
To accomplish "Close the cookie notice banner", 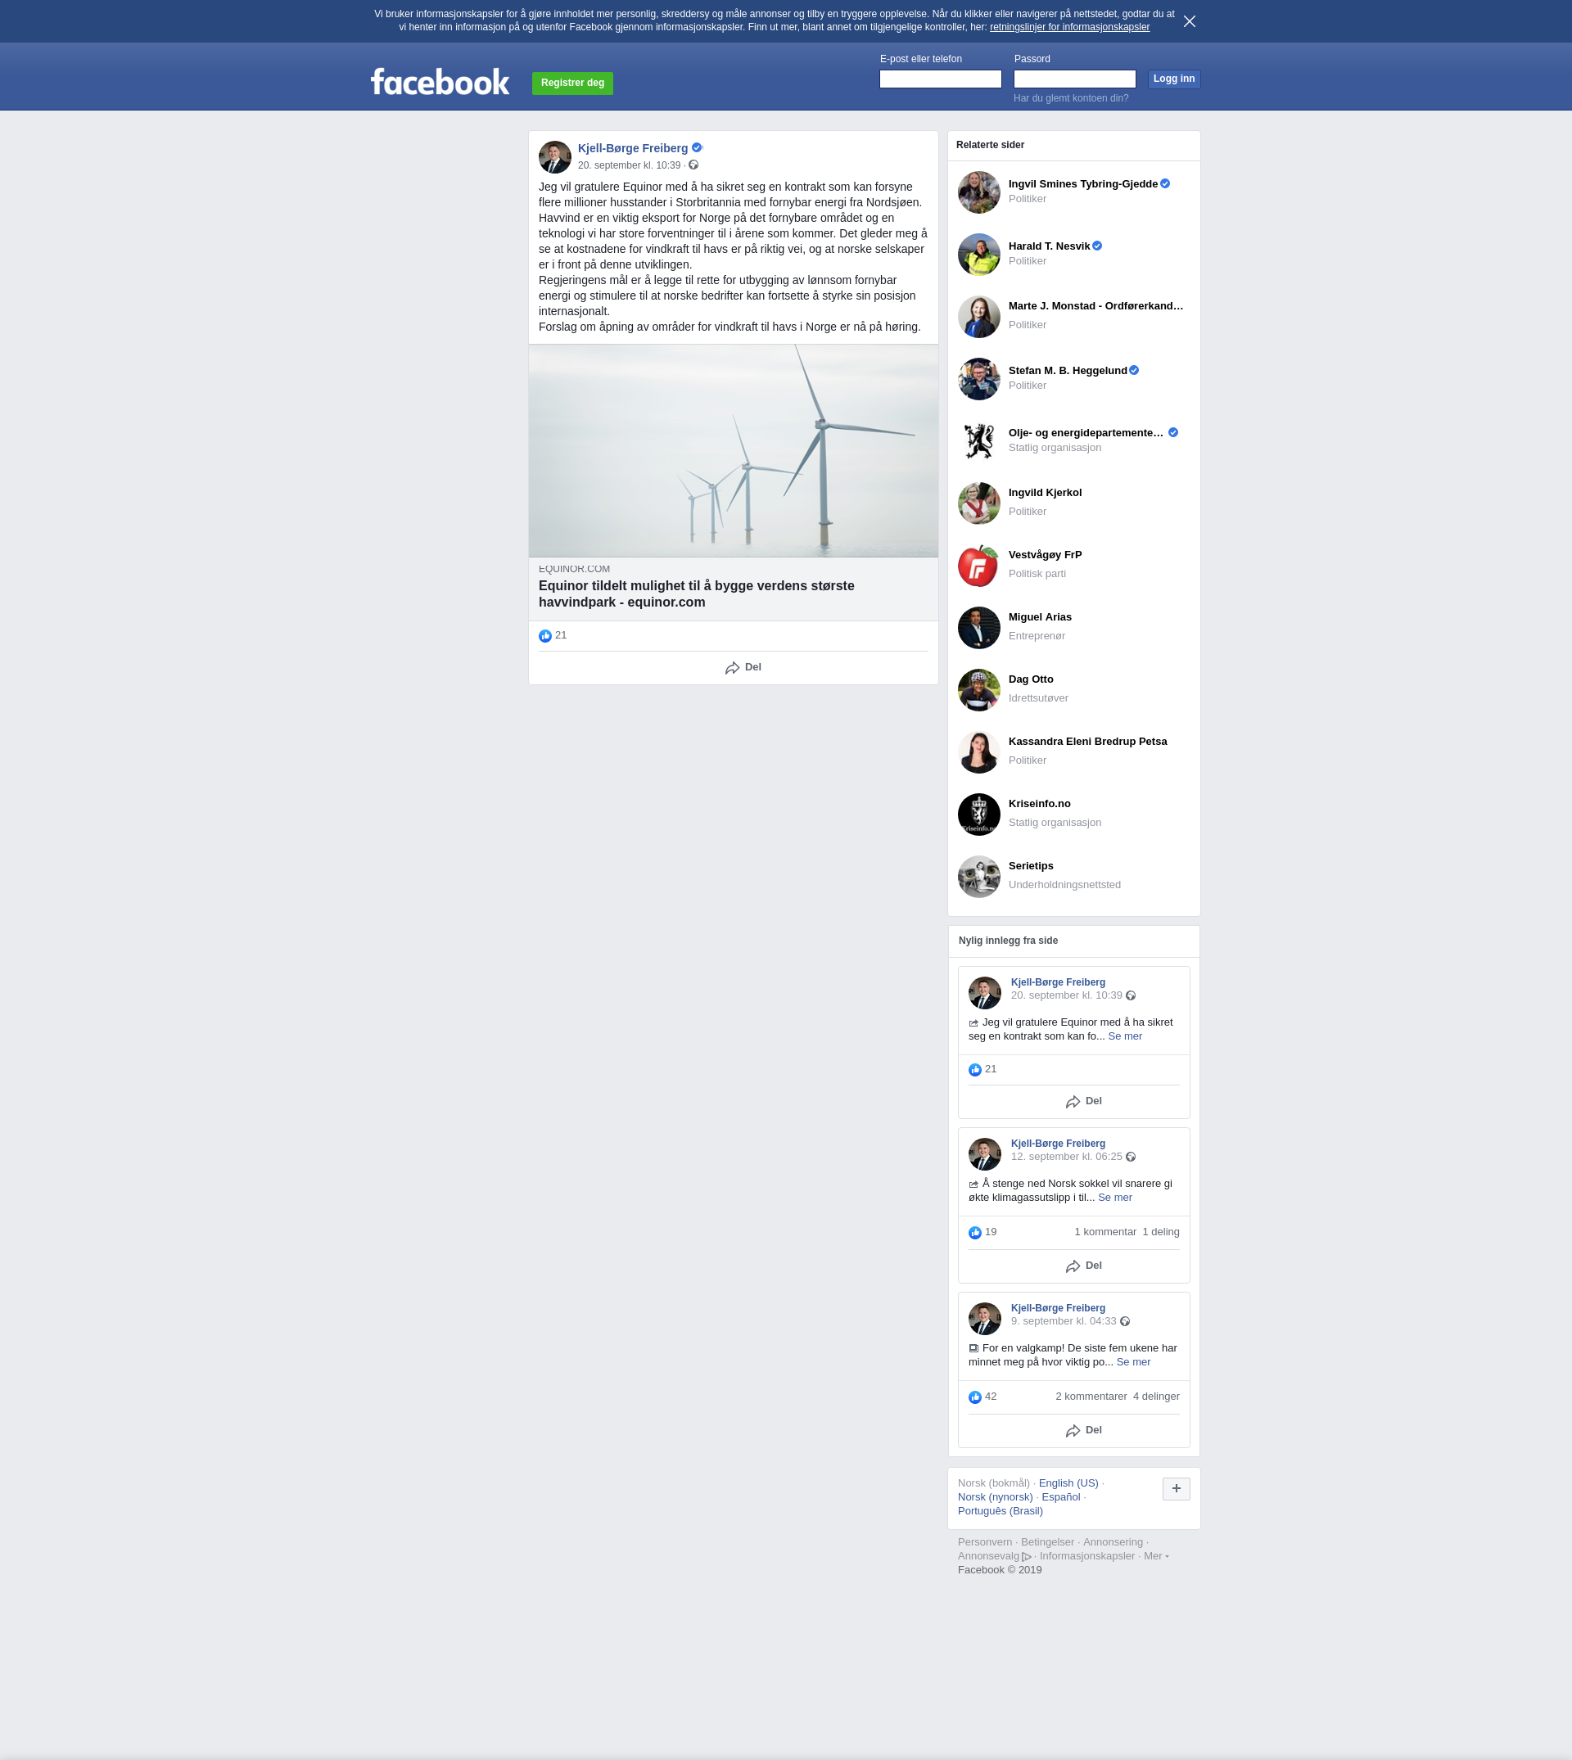I will pyautogui.click(x=1190, y=21).
